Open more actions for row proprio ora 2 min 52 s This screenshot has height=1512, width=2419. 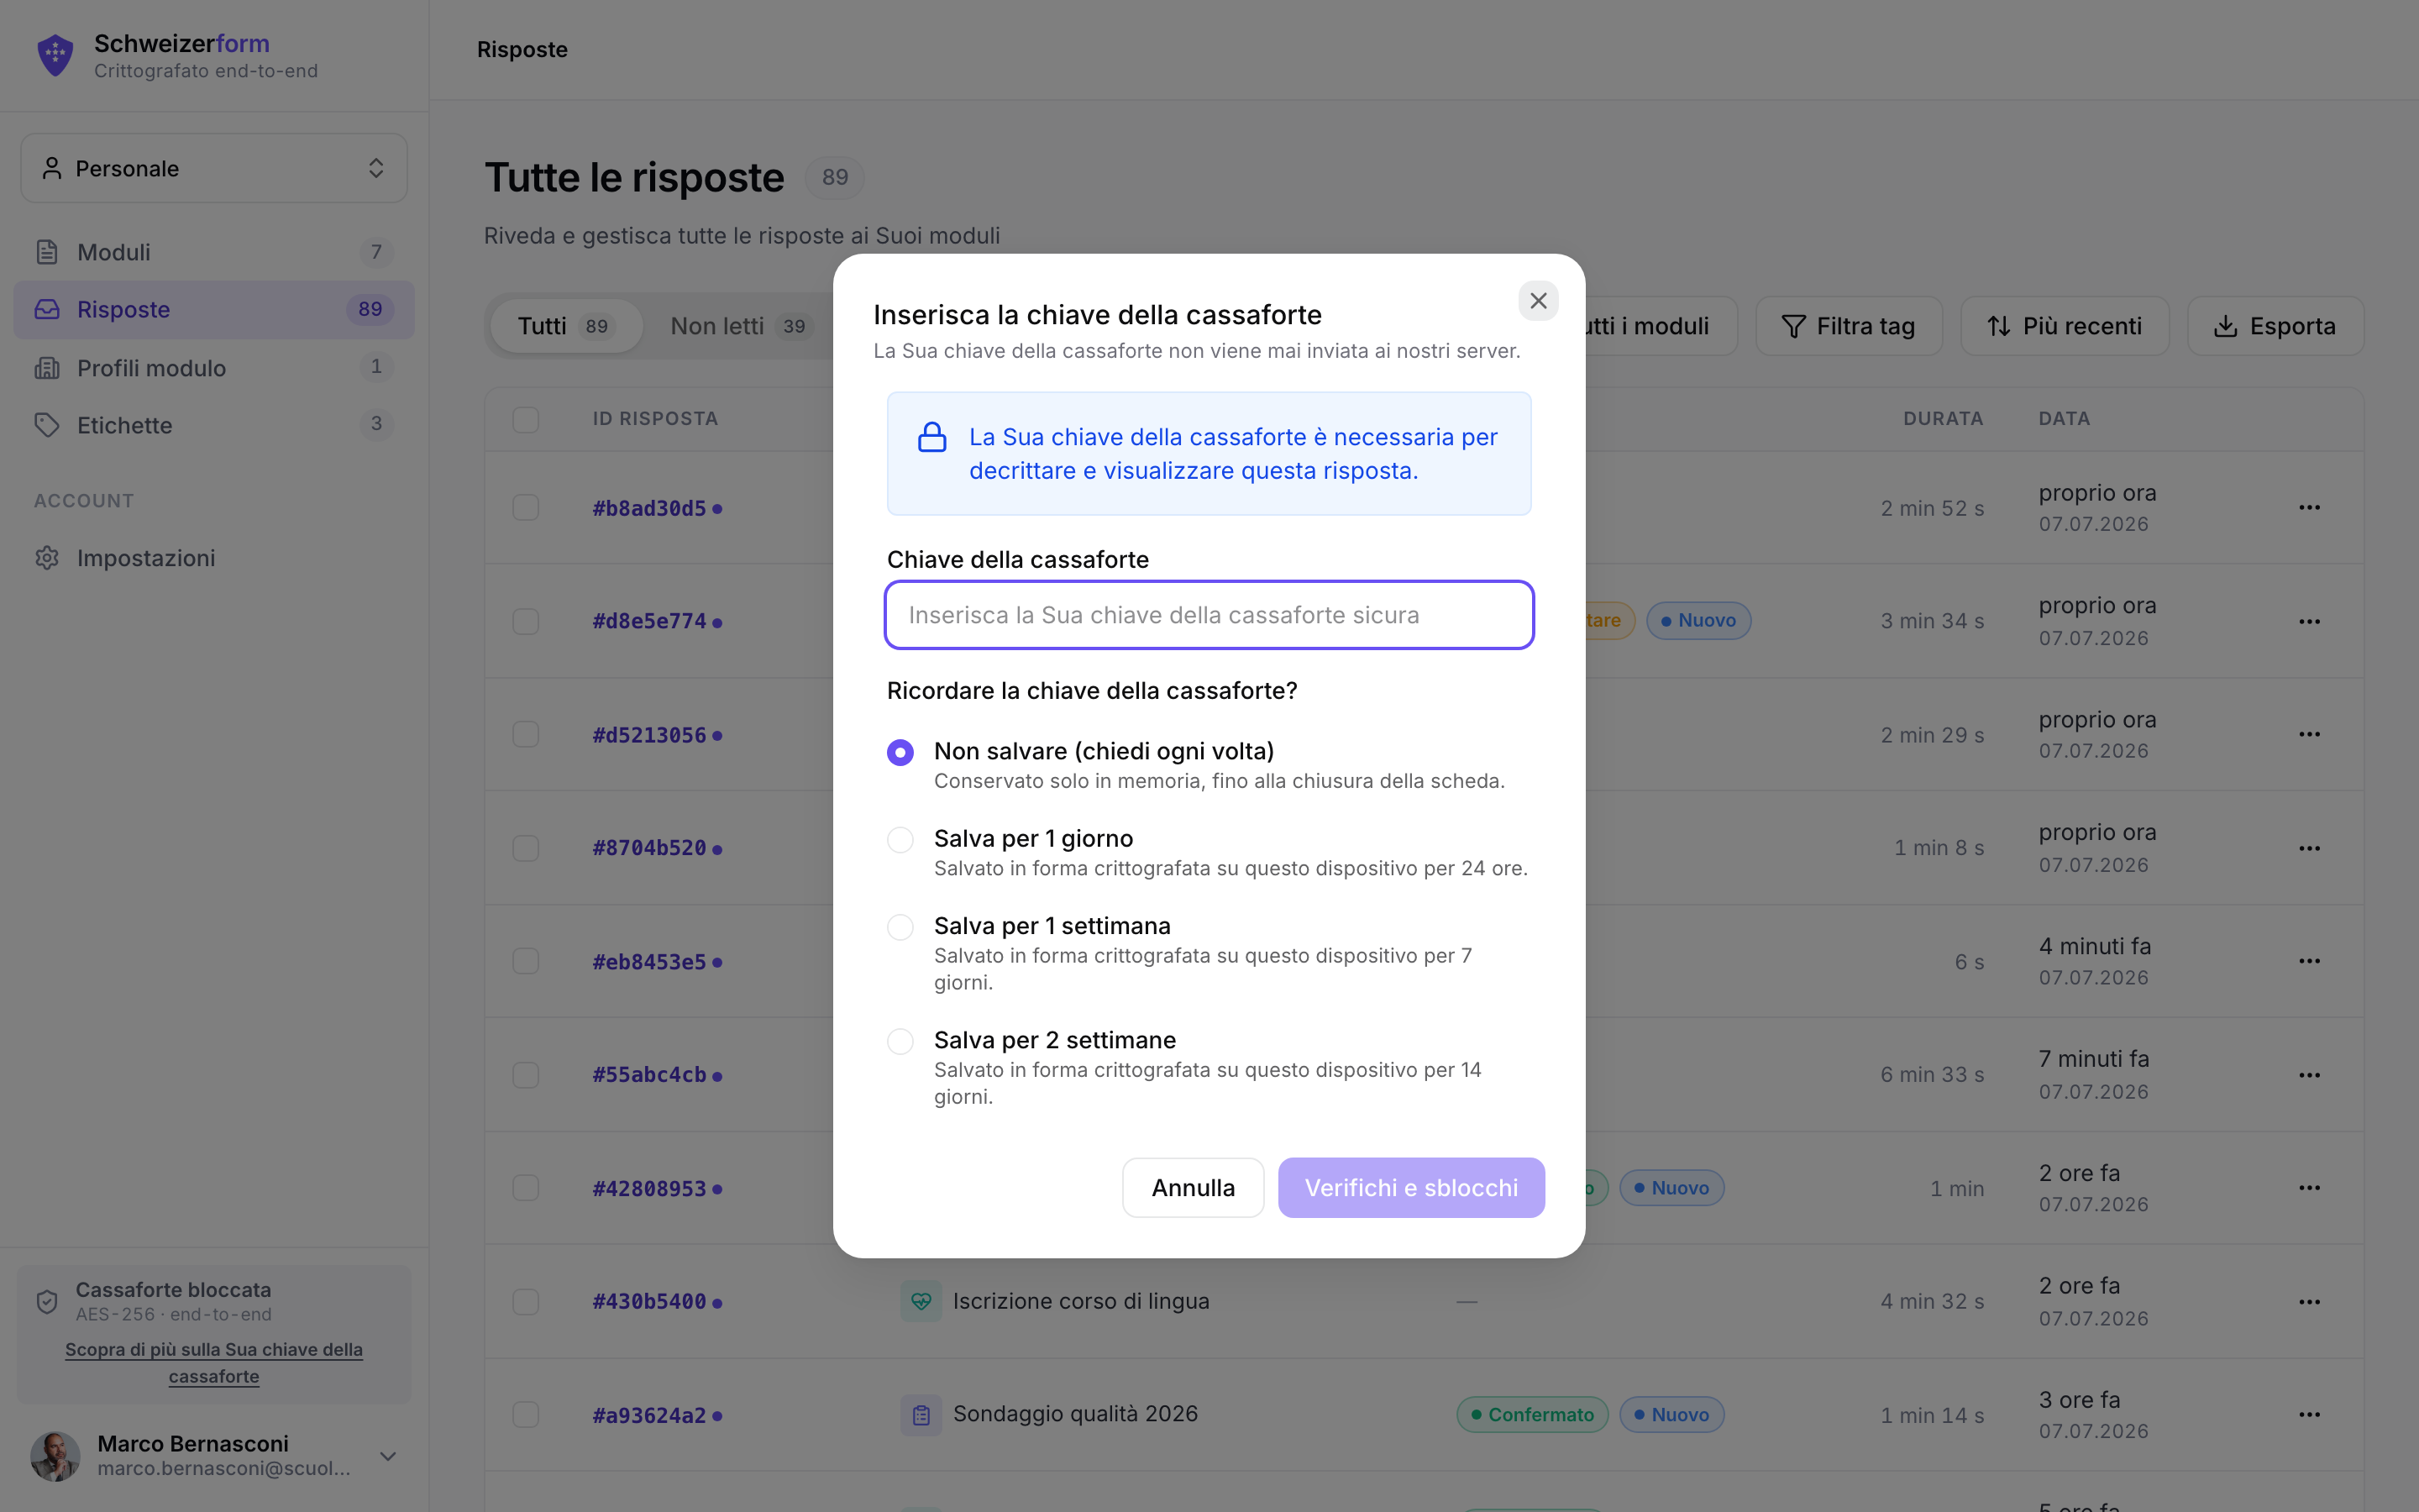(2309, 508)
